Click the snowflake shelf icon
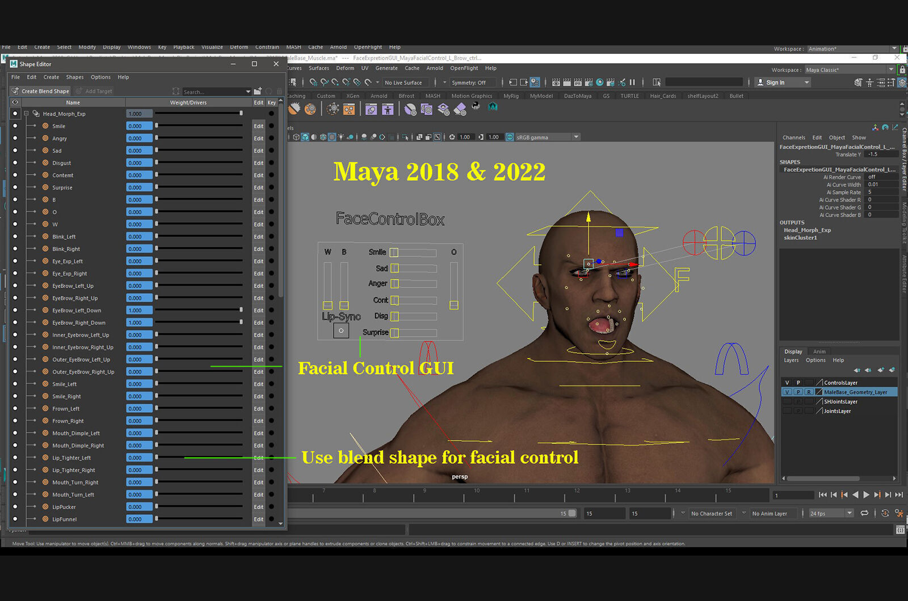The height and width of the screenshot is (601, 908). coord(333,108)
